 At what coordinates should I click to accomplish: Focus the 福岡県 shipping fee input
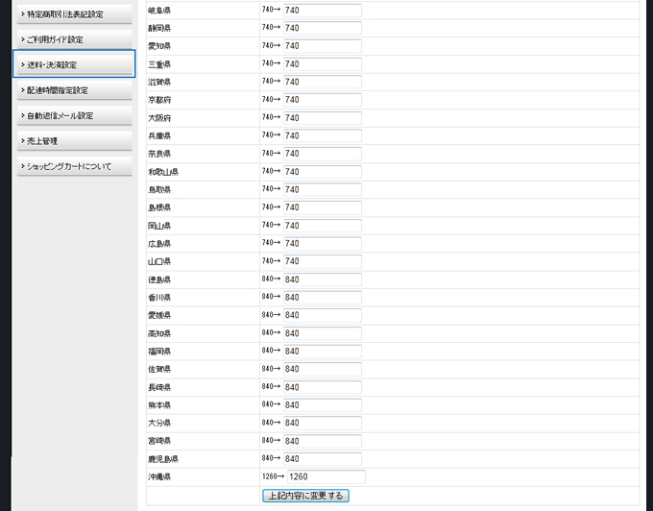click(322, 352)
